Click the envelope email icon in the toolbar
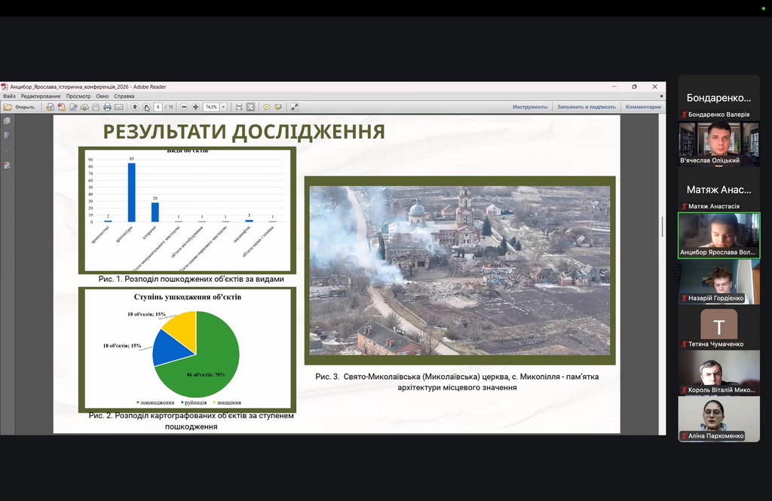This screenshot has width=772, height=501. point(119,107)
